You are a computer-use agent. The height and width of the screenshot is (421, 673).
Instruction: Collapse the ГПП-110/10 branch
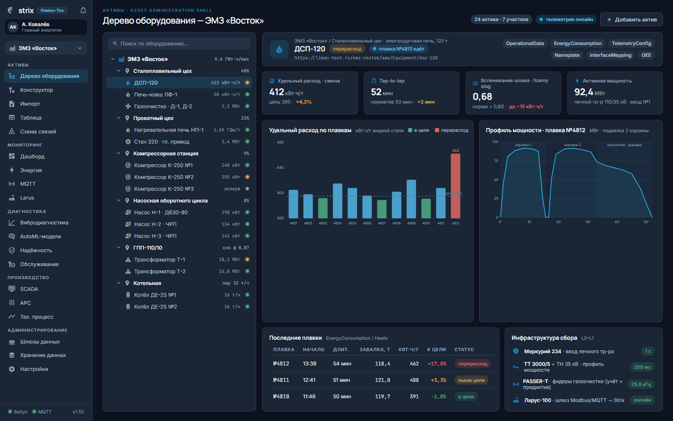click(119, 248)
